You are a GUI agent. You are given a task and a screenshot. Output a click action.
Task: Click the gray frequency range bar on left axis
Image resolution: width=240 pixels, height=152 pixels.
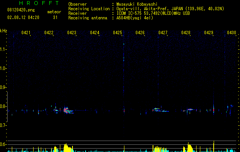click(x=7, y=107)
